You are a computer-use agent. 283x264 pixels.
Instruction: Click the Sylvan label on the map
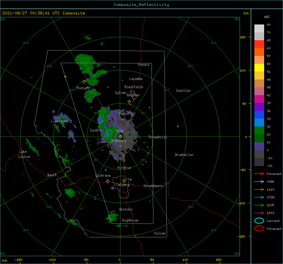coord(120,93)
